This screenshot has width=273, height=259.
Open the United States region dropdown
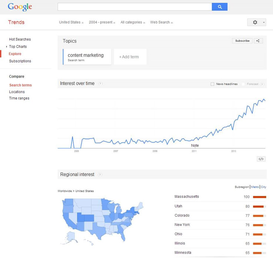[x=71, y=22]
